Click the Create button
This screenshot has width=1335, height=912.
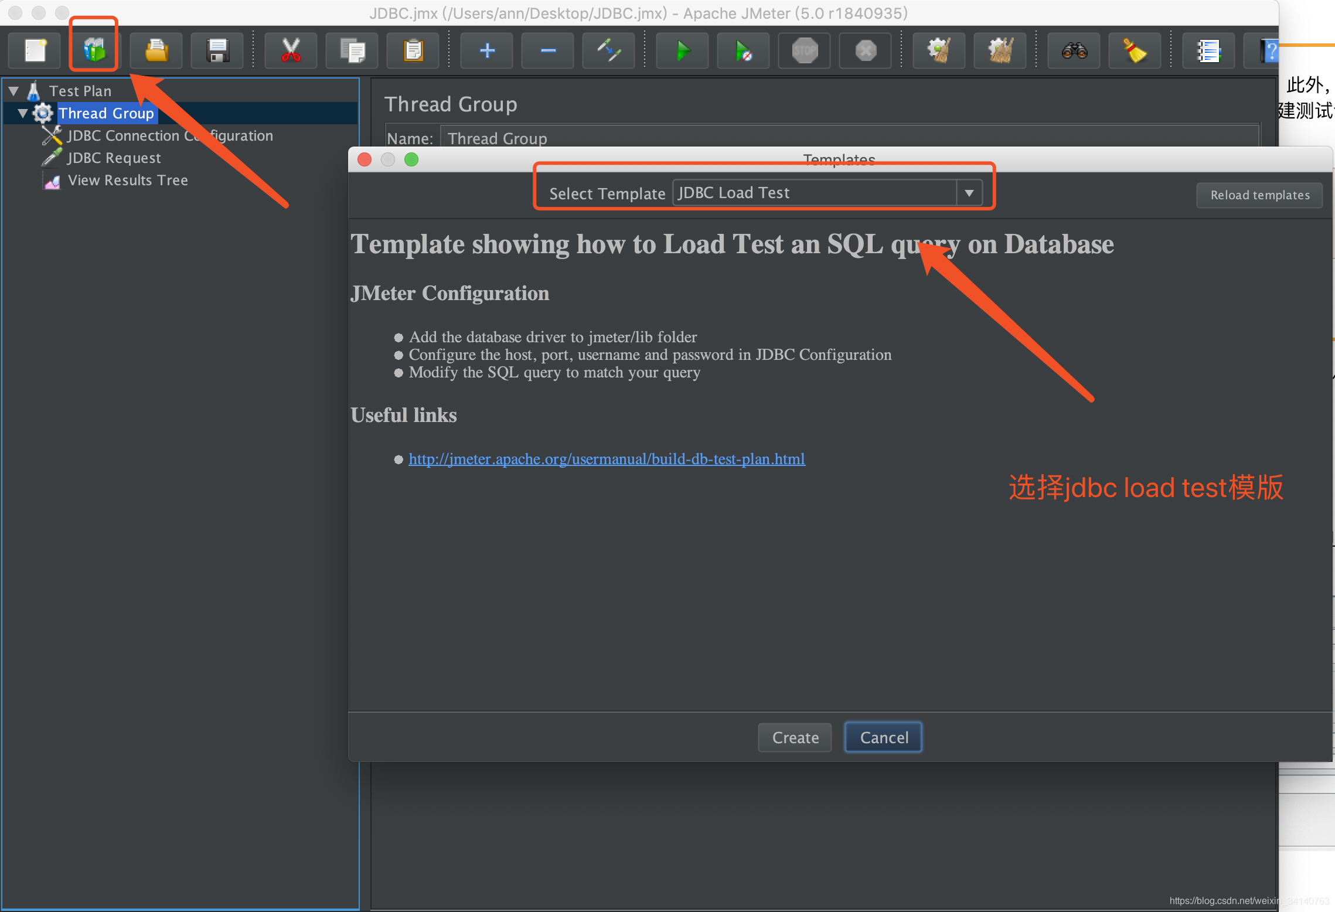(x=795, y=737)
